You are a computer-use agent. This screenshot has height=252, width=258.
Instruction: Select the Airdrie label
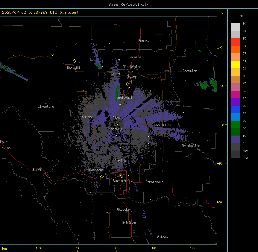click(x=121, y=161)
